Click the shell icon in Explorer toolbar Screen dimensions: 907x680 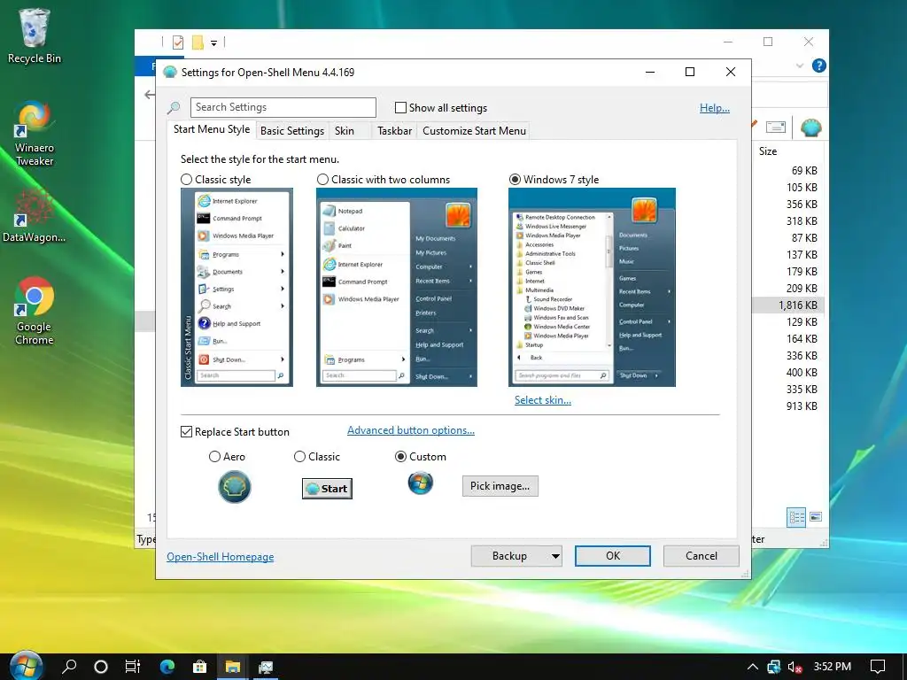811,127
